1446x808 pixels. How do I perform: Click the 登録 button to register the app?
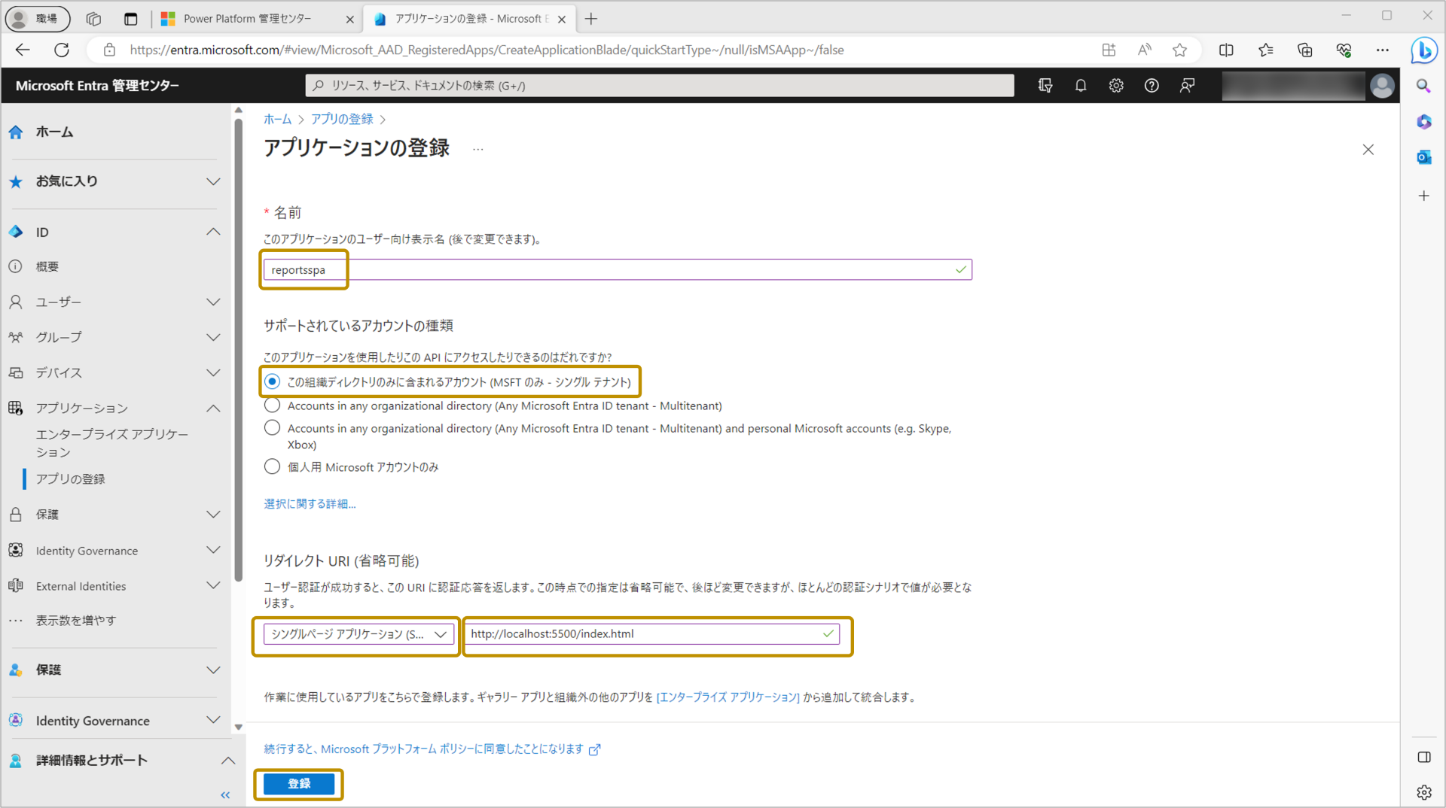(298, 783)
